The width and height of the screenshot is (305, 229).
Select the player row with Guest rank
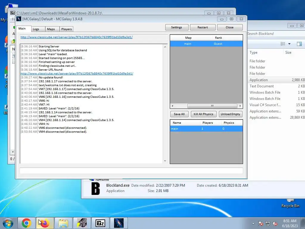(206, 44)
